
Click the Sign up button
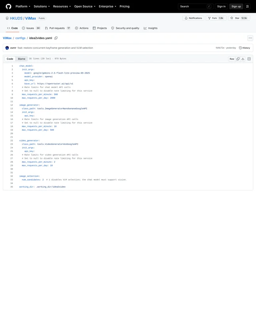click(x=236, y=6)
